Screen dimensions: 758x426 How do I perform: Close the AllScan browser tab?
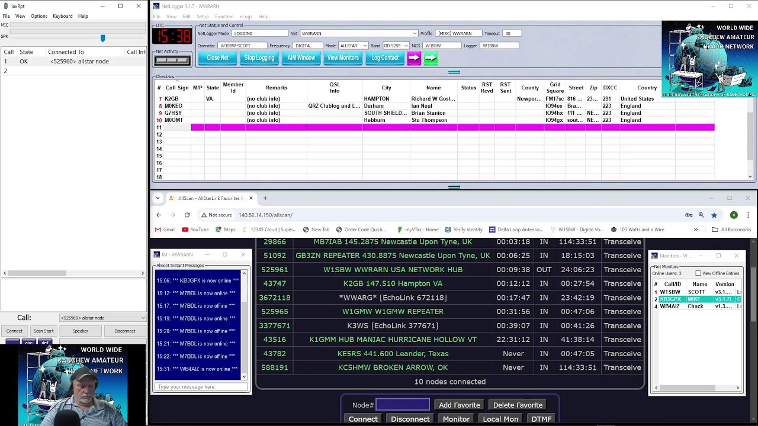tap(250, 198)
